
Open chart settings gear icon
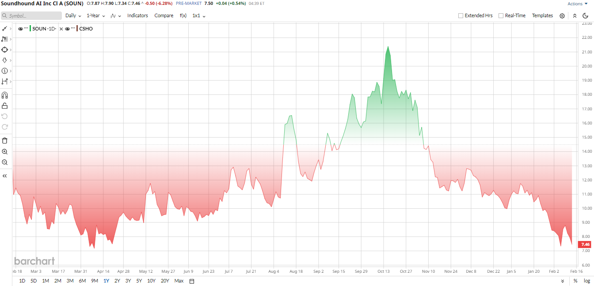[x=562, y=15]
